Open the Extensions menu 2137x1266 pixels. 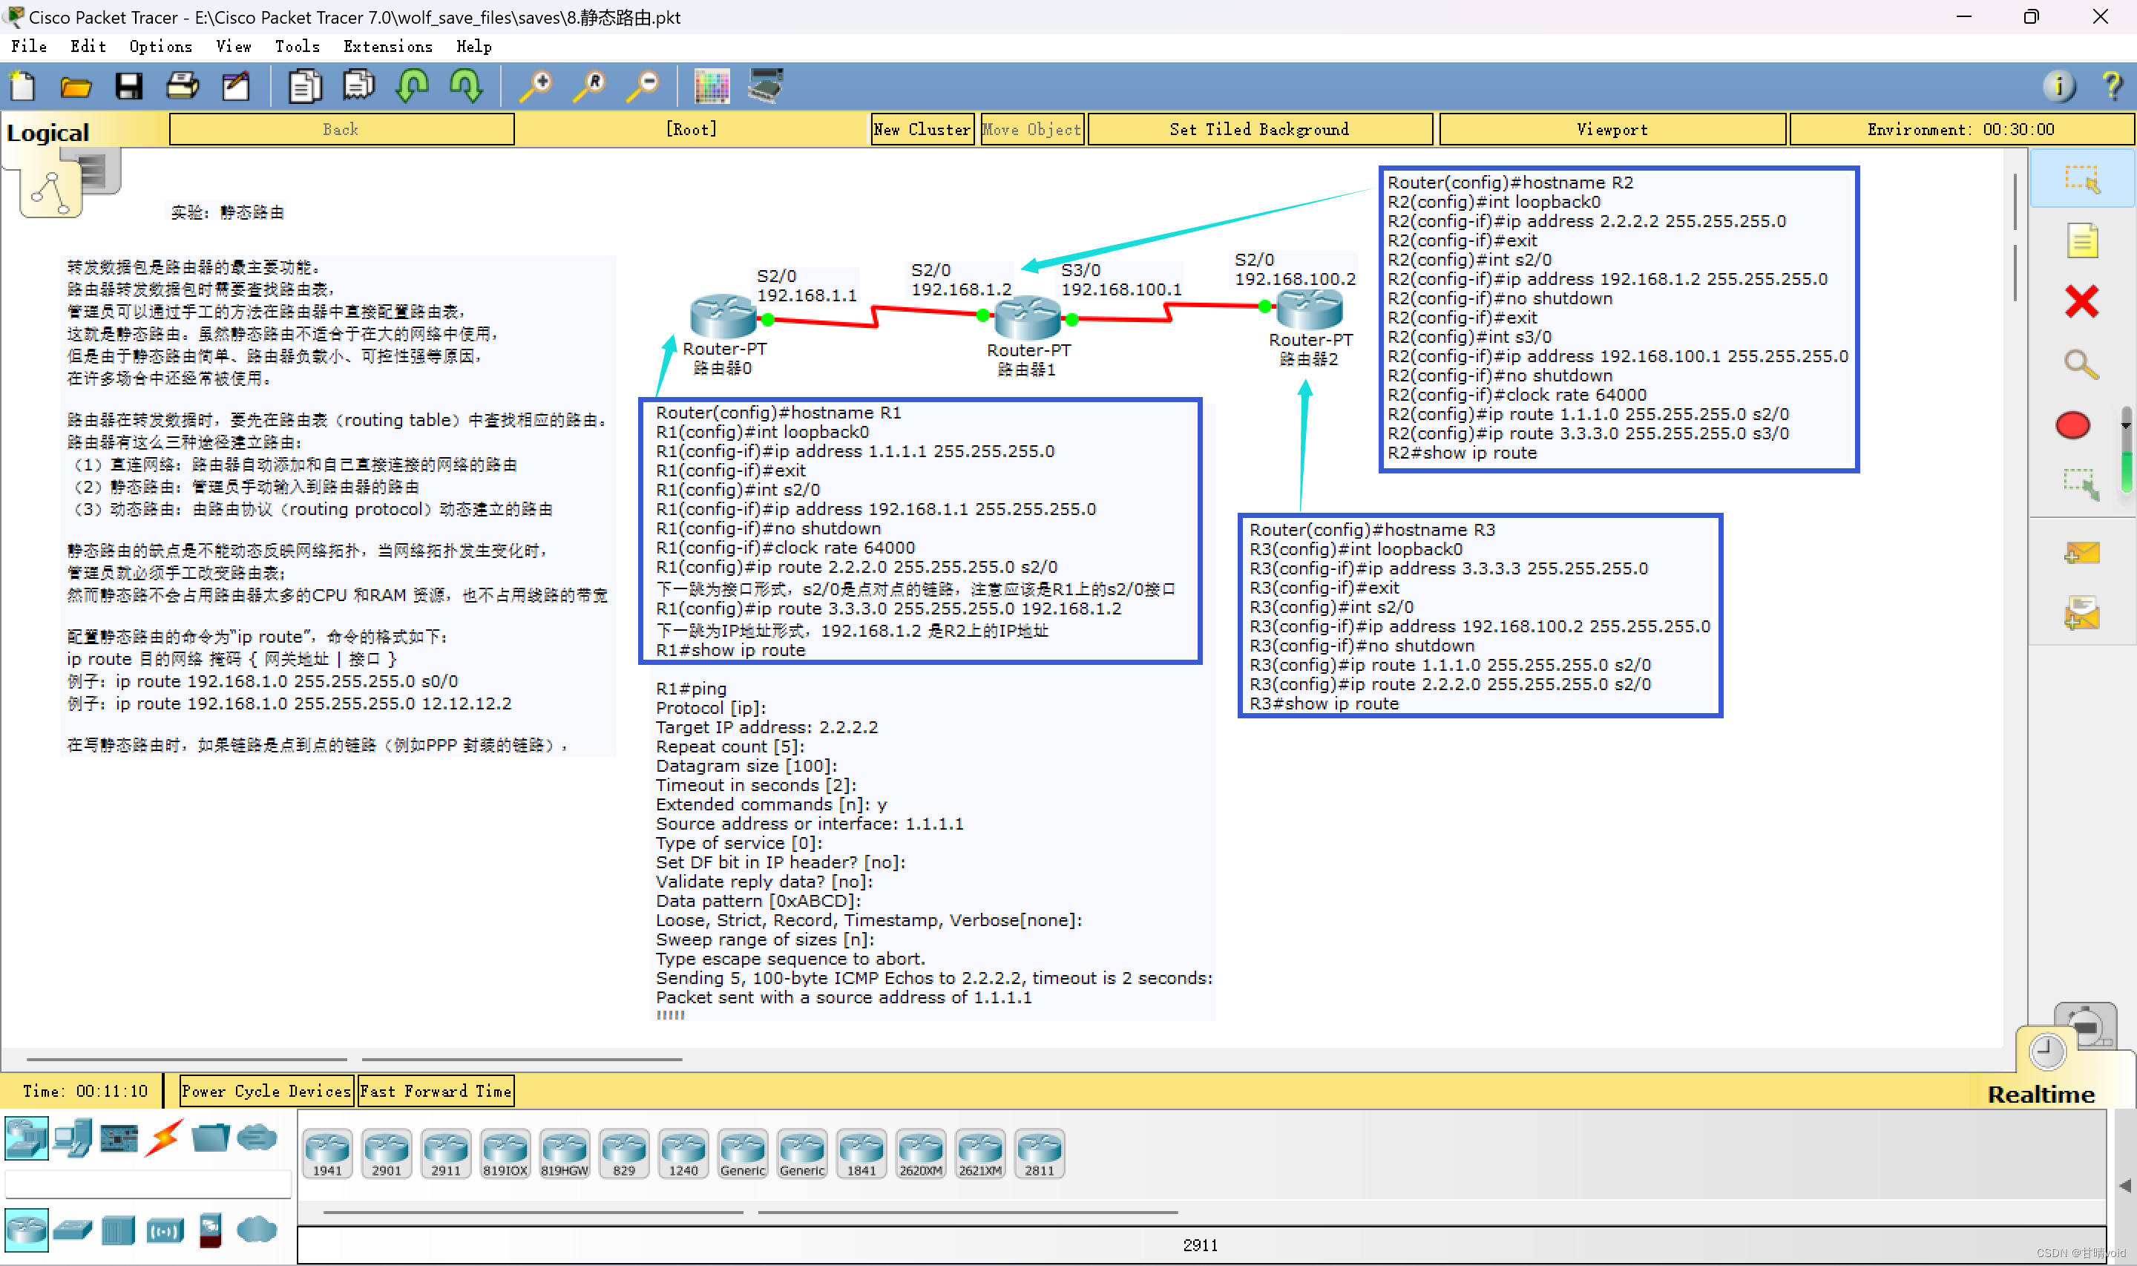point(388,46)
